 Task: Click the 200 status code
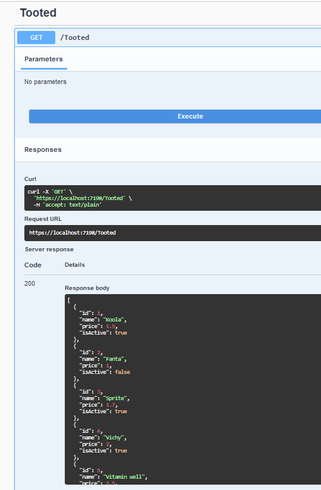click(x=30, y=283)
